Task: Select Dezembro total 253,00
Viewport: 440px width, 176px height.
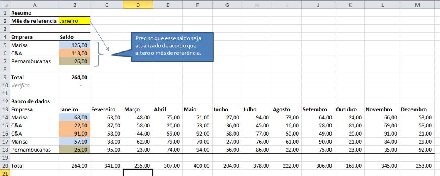Action: tap(417, 166)
